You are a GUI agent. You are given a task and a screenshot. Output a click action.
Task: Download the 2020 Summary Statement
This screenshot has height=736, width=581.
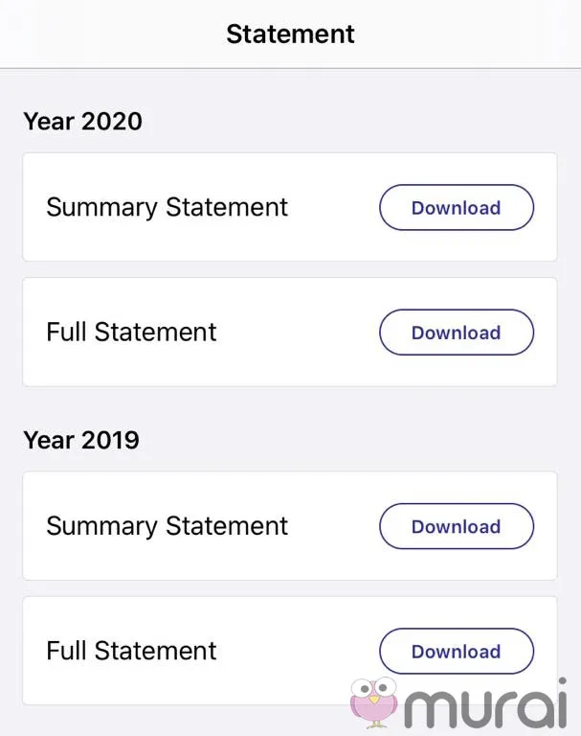[457, 208]
